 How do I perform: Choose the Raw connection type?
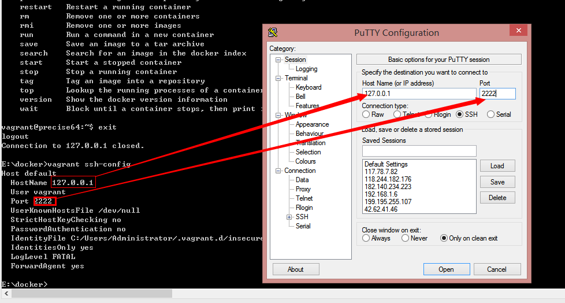pyautogui.click(x=366, y=114)
